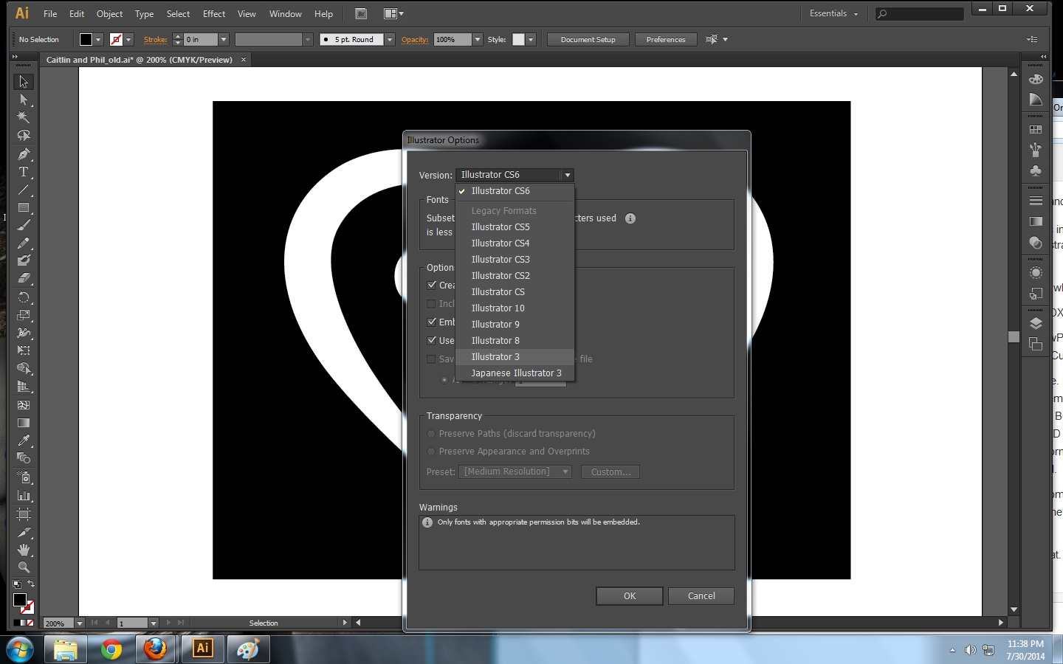Image resolution: width=1063 pixels, height=664 pixels.
Task: Open the fill color dropdown arrow
Action: pyautogui.click(x=98, y=40)
